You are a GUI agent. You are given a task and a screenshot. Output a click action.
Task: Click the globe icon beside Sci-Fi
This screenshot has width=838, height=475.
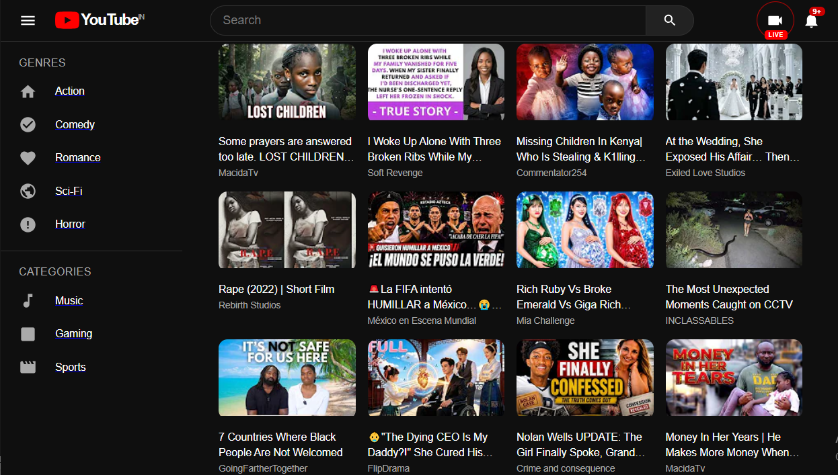pos(28,191)
